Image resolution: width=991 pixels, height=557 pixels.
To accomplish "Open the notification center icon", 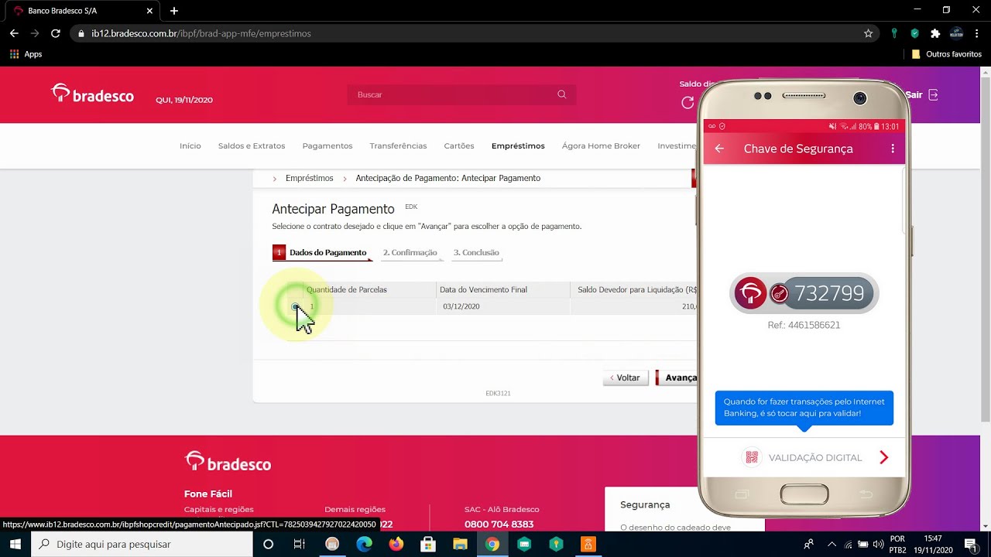I will coord(970,544).
